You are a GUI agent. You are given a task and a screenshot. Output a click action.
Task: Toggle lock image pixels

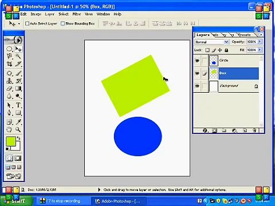pos(214,50)
